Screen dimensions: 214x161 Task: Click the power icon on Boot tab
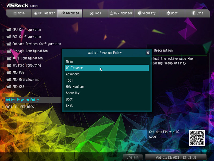pyautogui.click(x=169, y=13)
